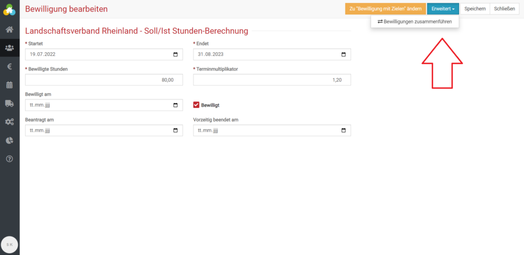This screenshot has width=524, height=255.
Task: Select Bewilligungen zusammenführen menu entry
Action: point(414,22)
